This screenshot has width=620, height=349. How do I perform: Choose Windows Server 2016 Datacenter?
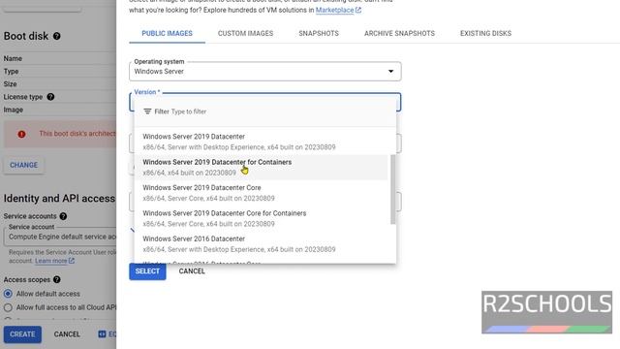coord(262,244)
